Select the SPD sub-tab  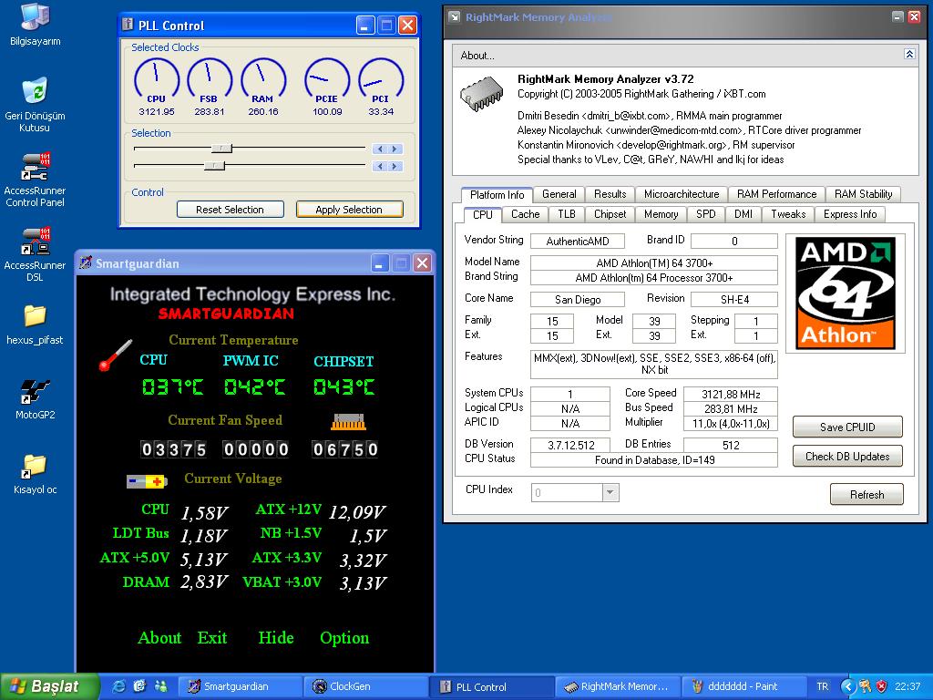tap(706, 214)
